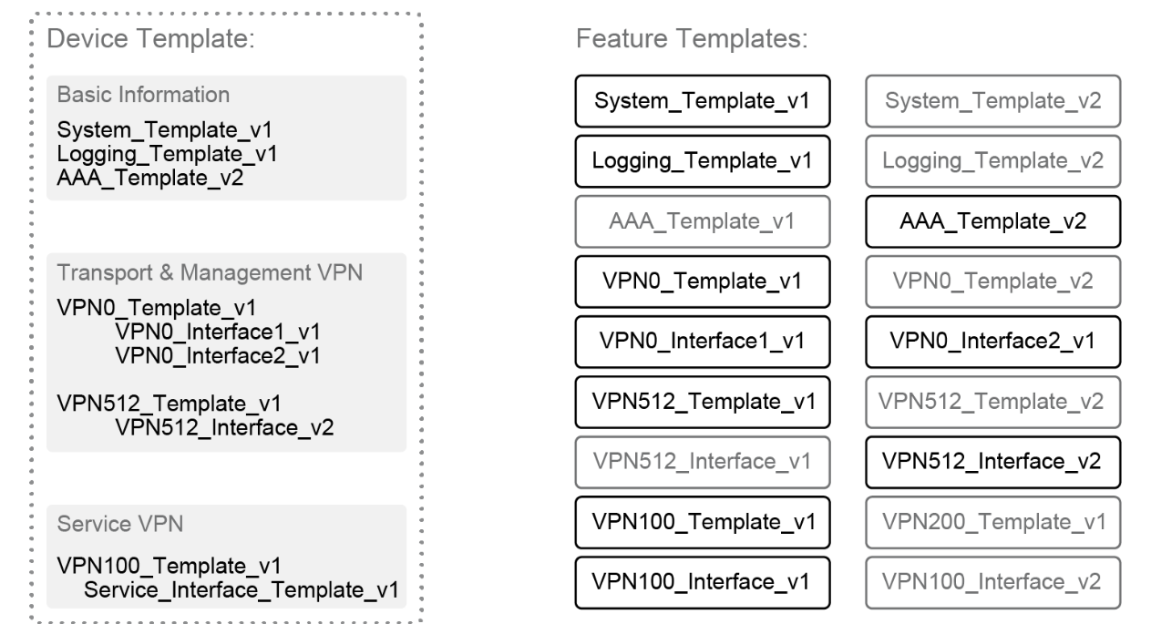
Task: Click the Logging_Template_v1 feature template box
Action: coord(703,160)
